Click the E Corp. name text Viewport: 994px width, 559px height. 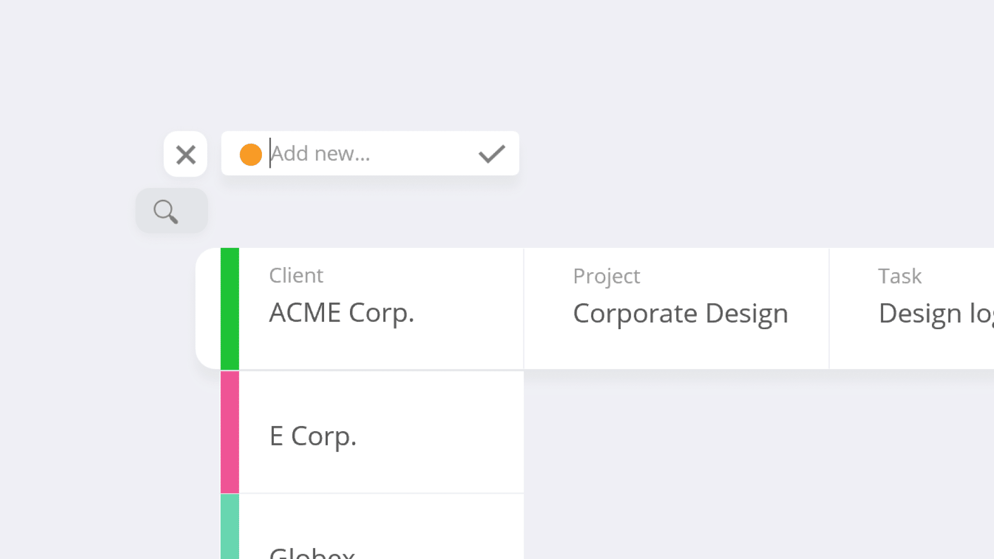tap(313, 436)
